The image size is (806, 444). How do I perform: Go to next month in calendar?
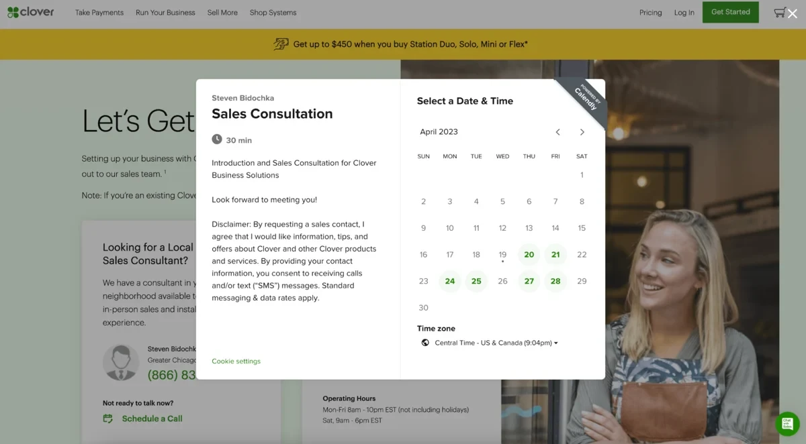[582, 132]
